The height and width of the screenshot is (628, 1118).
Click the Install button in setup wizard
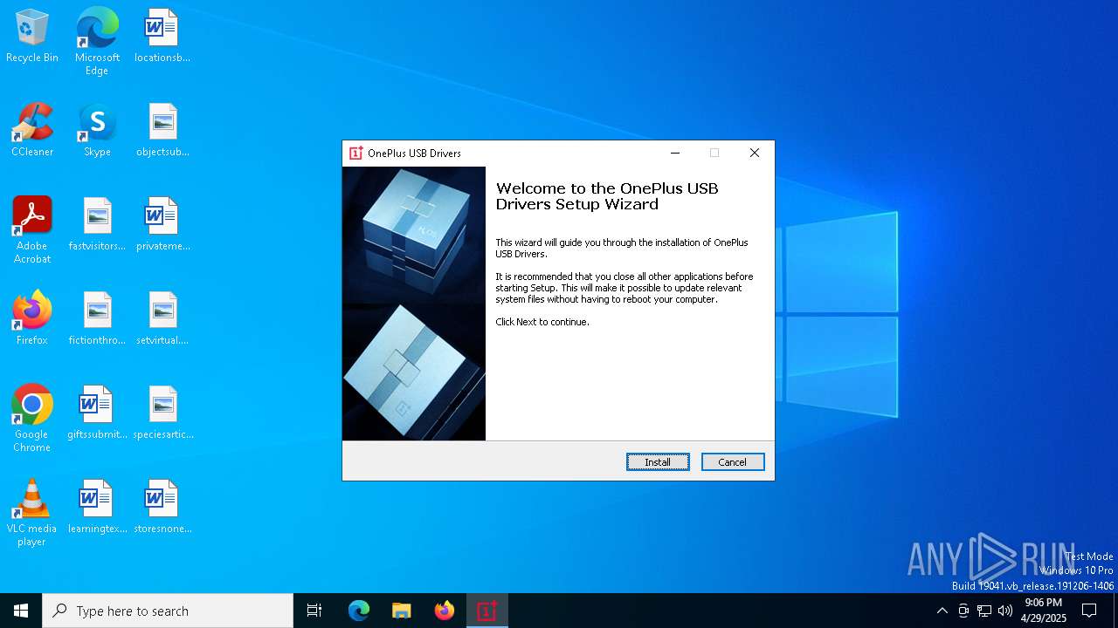pyautogui.click(x=658, y=462)
